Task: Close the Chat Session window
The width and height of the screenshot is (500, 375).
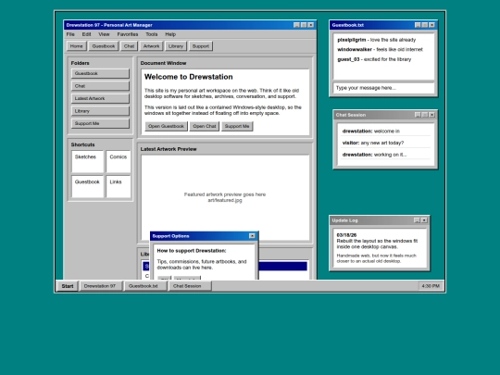Action: pos(432,115)
